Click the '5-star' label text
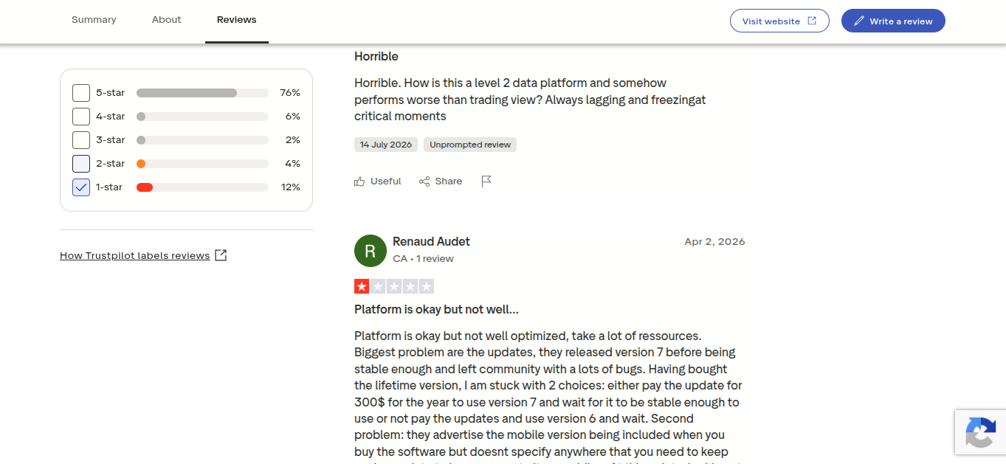Screen dimensions: 1006x464 pos(111,93)
